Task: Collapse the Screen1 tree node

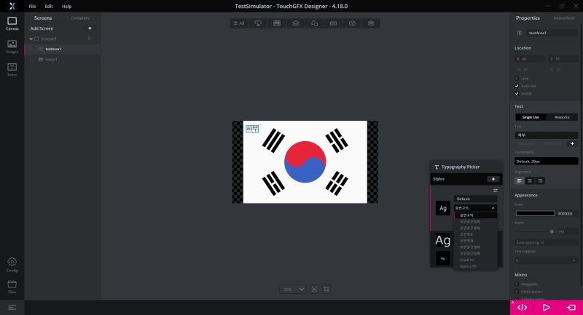Action: [x=31, y=39]
